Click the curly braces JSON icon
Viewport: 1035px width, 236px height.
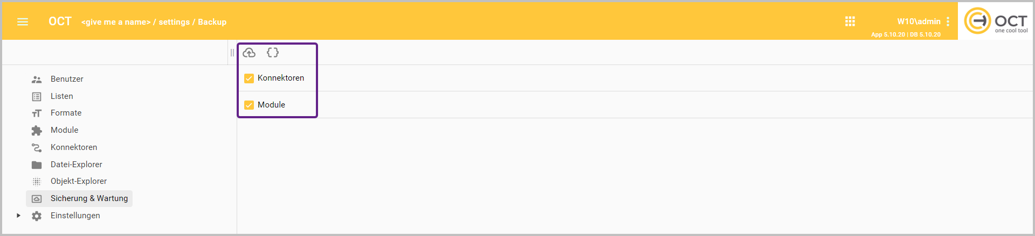pos(273,53)
